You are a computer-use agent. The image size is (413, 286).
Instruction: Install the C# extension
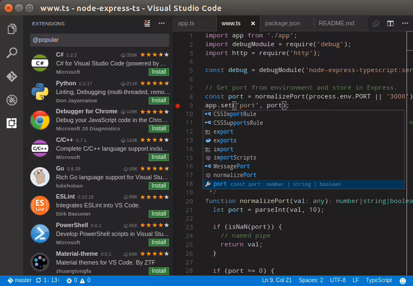pos(159,72)
